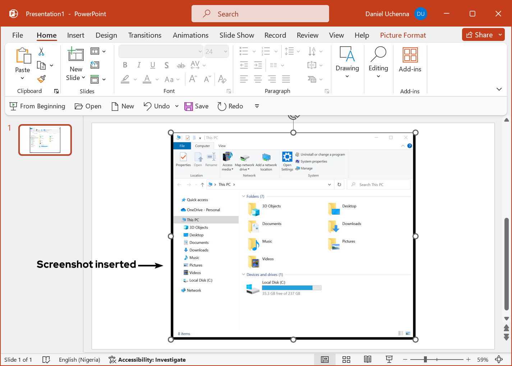Viewport: 512px width, 366px height.
Task: Toggle Italic text formatting
Action: click(139, 65)
